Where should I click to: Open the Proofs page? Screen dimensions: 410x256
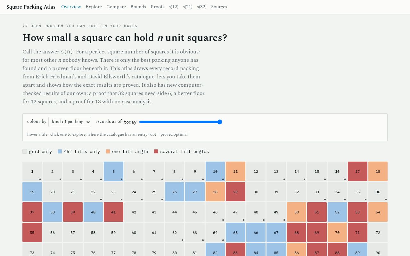157,7
